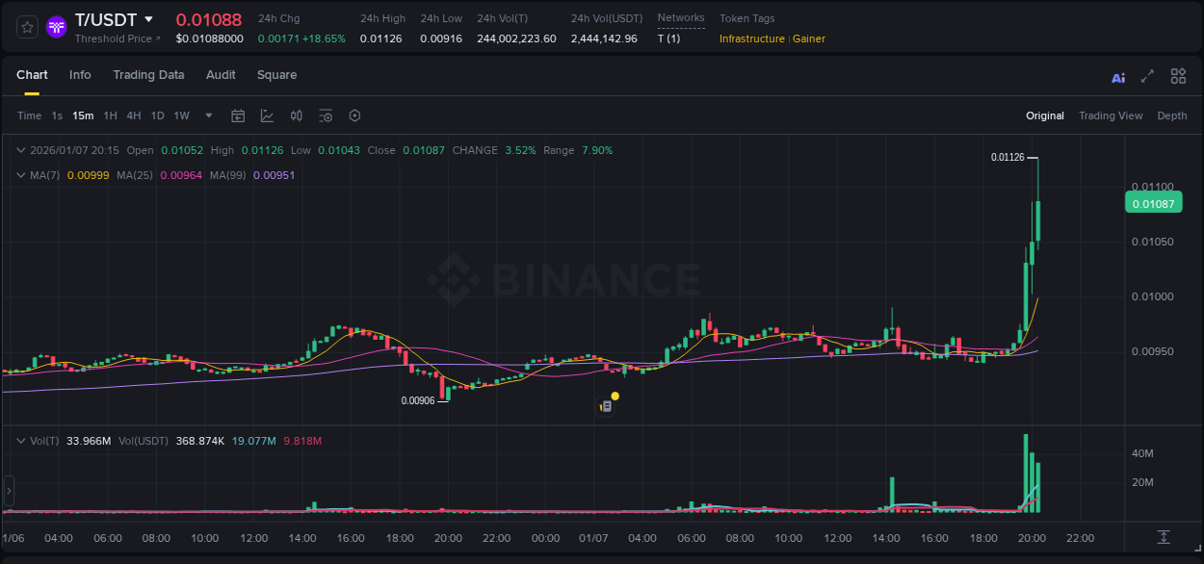Switch chart to Trading View mode

(x=1111, y=115)
